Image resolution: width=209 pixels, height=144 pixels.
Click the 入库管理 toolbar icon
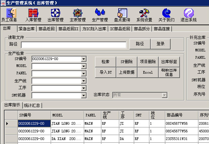33,15
